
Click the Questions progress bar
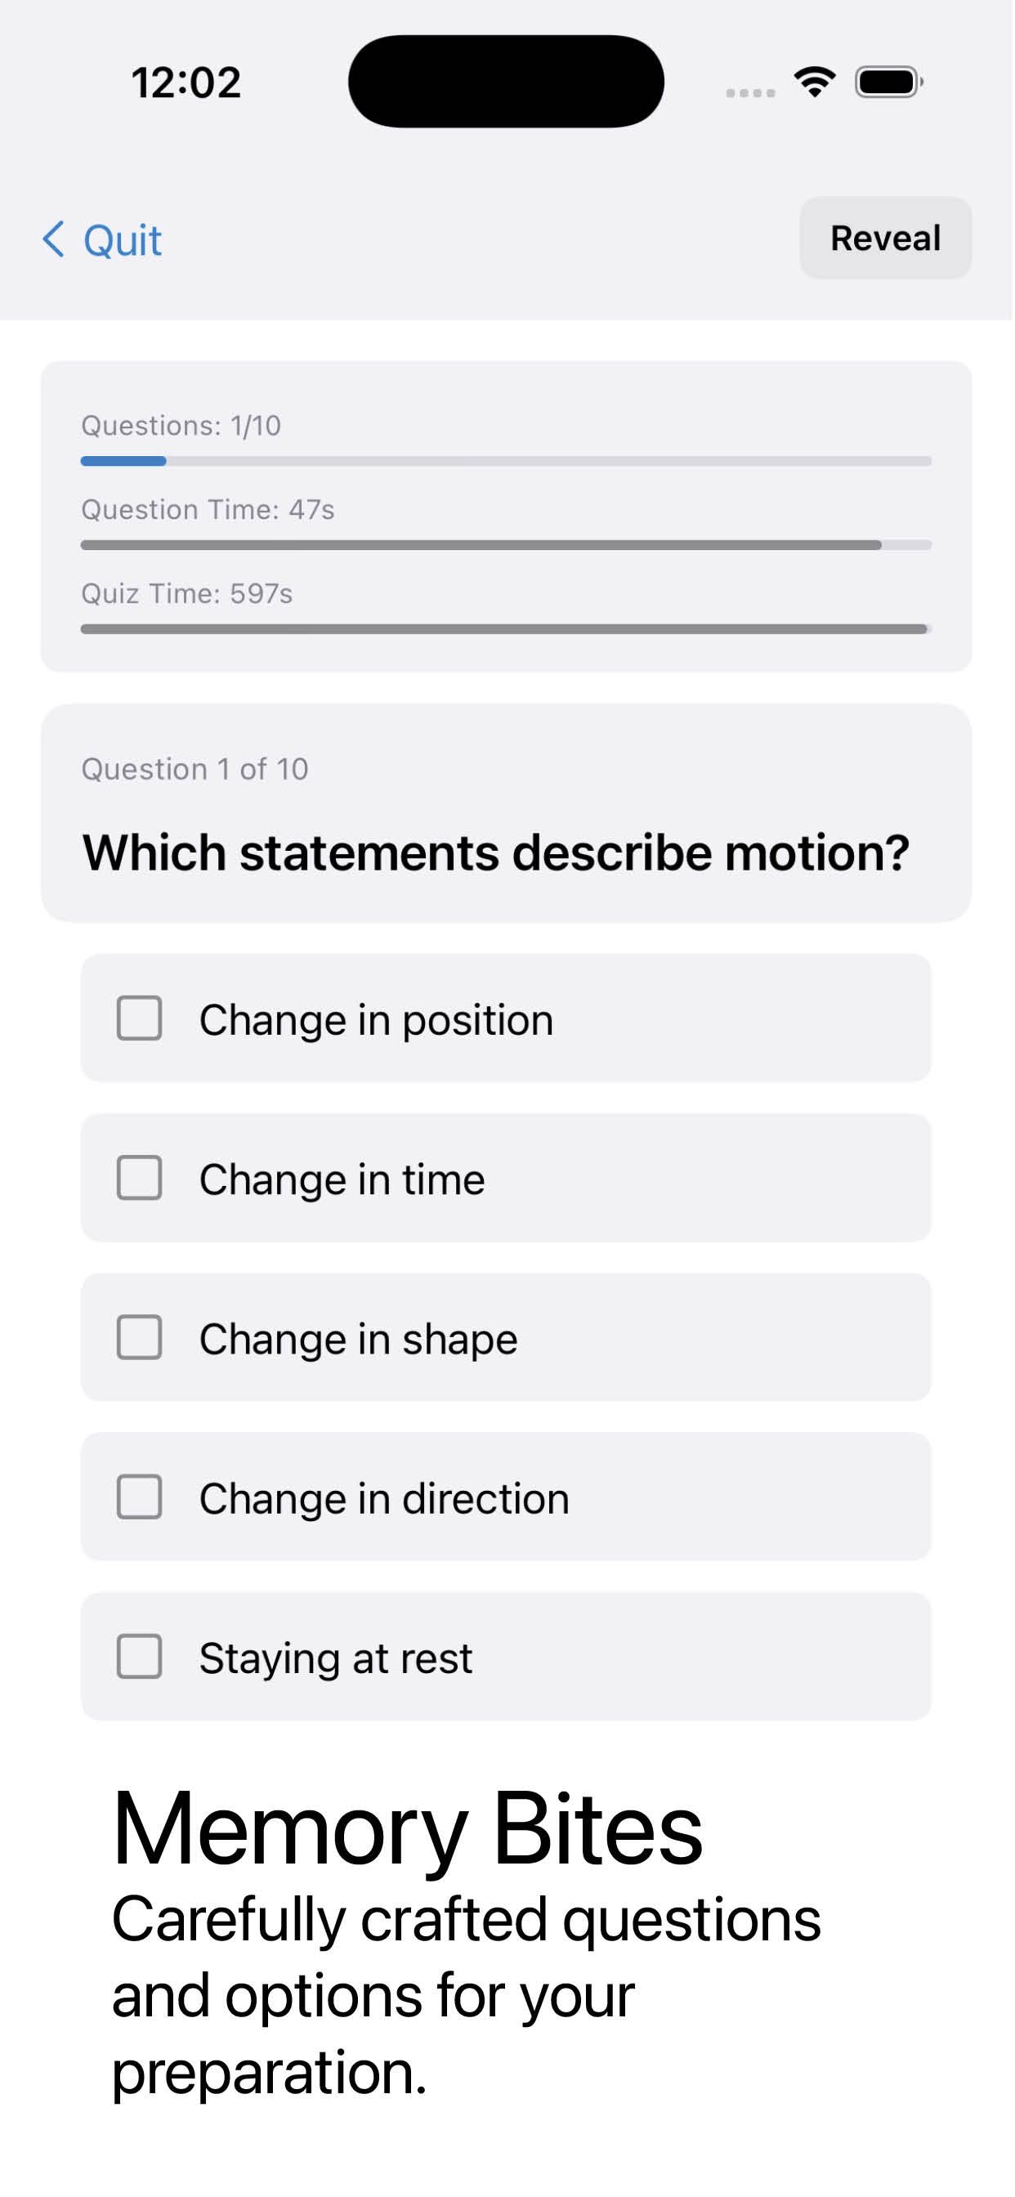(506, 462)
